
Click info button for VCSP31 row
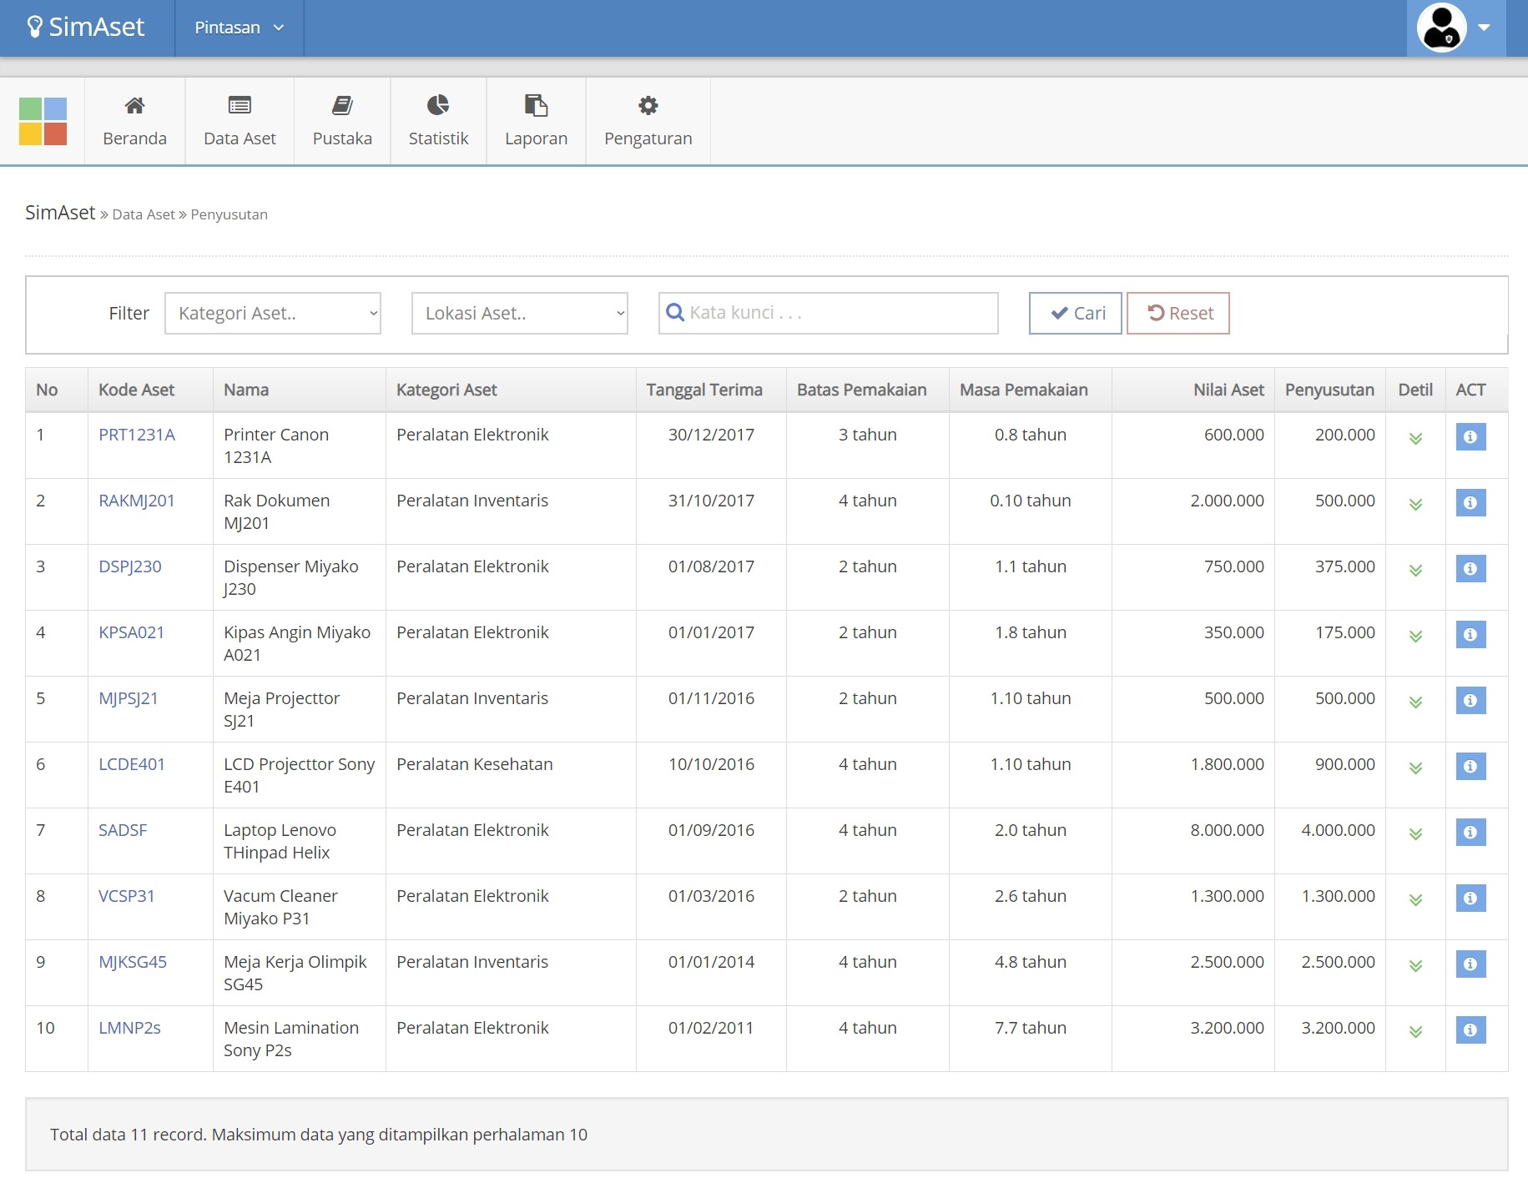click(1470, 898)
